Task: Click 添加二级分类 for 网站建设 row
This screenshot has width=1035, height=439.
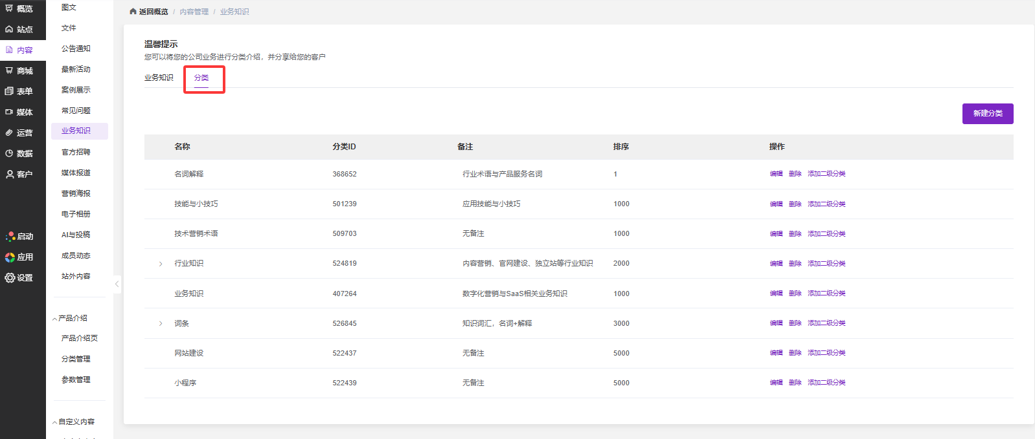Action: click(x=826, y=353)
